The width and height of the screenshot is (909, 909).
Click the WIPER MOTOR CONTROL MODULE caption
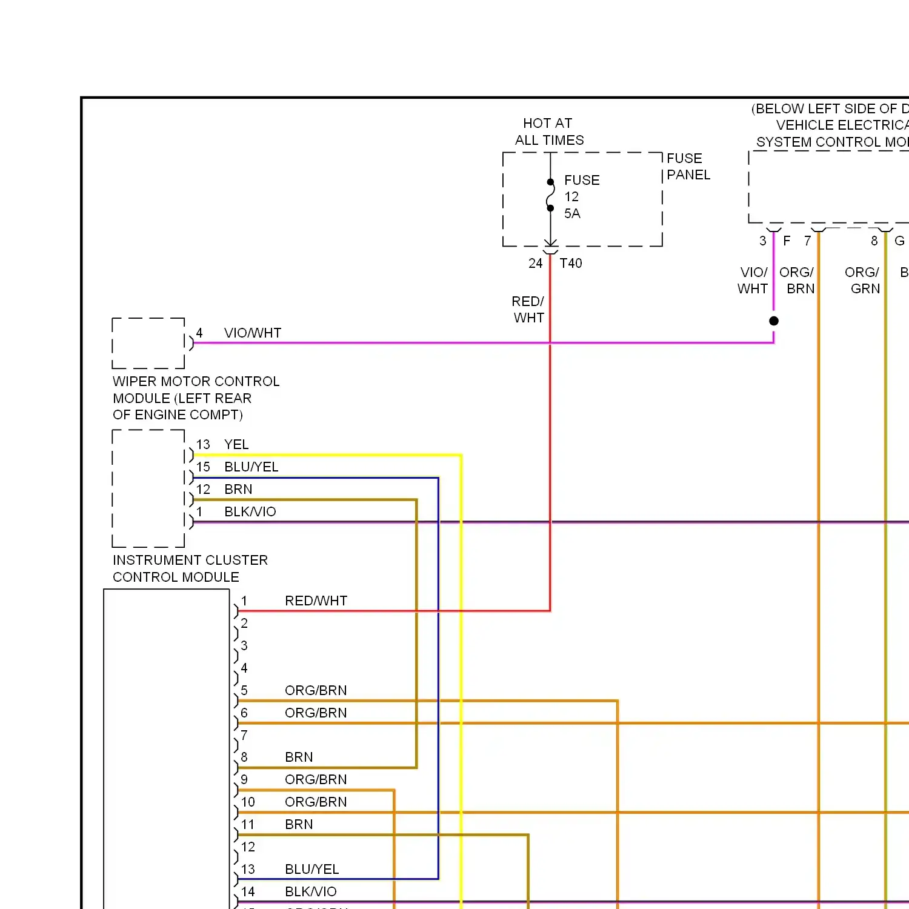click(196, 398)
